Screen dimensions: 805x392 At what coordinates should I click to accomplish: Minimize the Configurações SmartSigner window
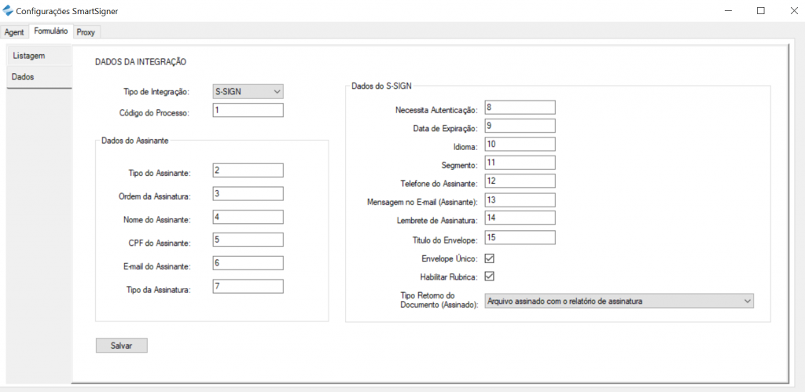coord(729,10)
